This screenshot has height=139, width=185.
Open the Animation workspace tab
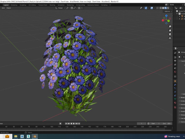coord(61,5)
